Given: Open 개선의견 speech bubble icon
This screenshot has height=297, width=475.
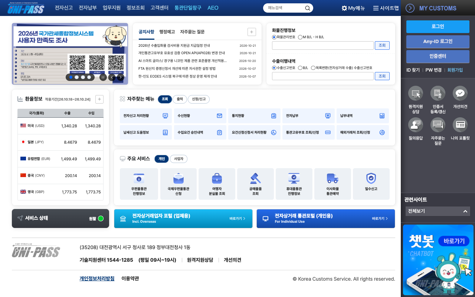Looking at the screenshot, I should (x=460, y=93).
